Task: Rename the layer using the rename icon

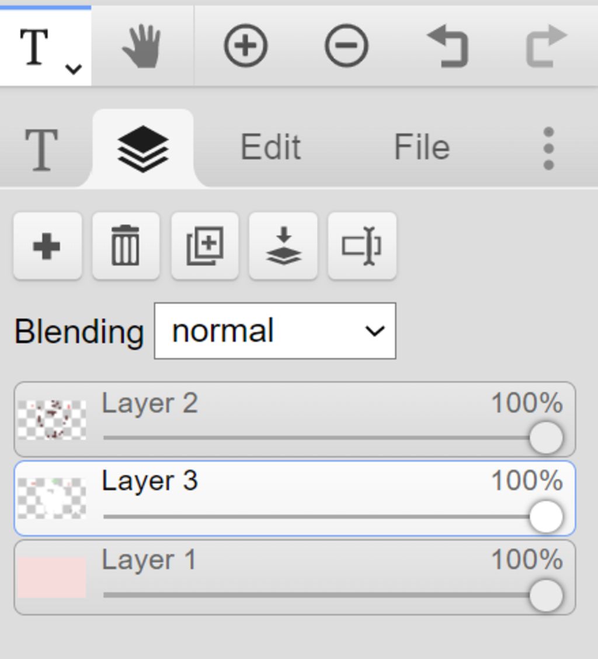Action: [362, 246]
